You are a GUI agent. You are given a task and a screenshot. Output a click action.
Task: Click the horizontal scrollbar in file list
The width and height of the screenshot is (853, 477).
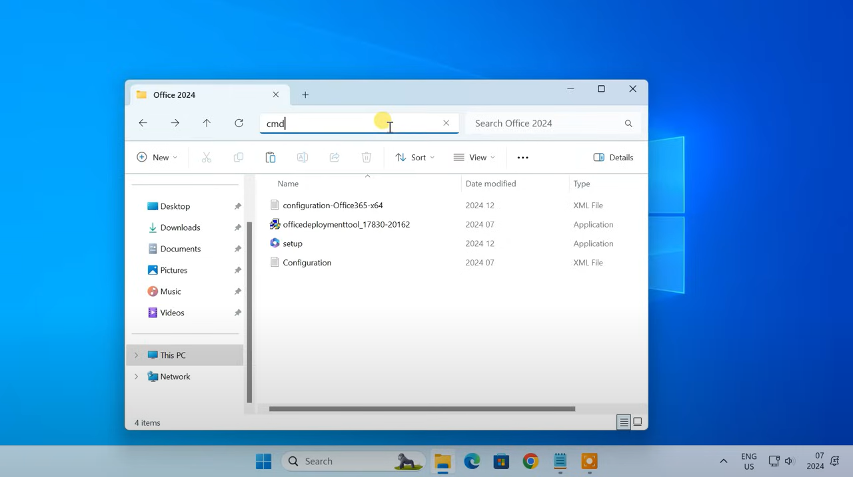[422, 408]
